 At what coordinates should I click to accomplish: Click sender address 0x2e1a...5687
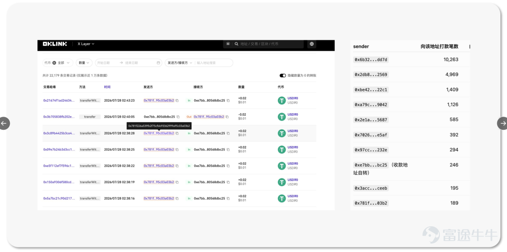[371, 120]
